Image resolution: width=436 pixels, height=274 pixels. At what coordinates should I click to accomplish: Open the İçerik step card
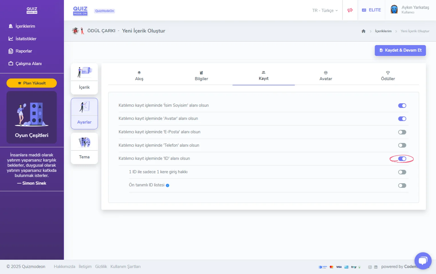click(84, 79)
